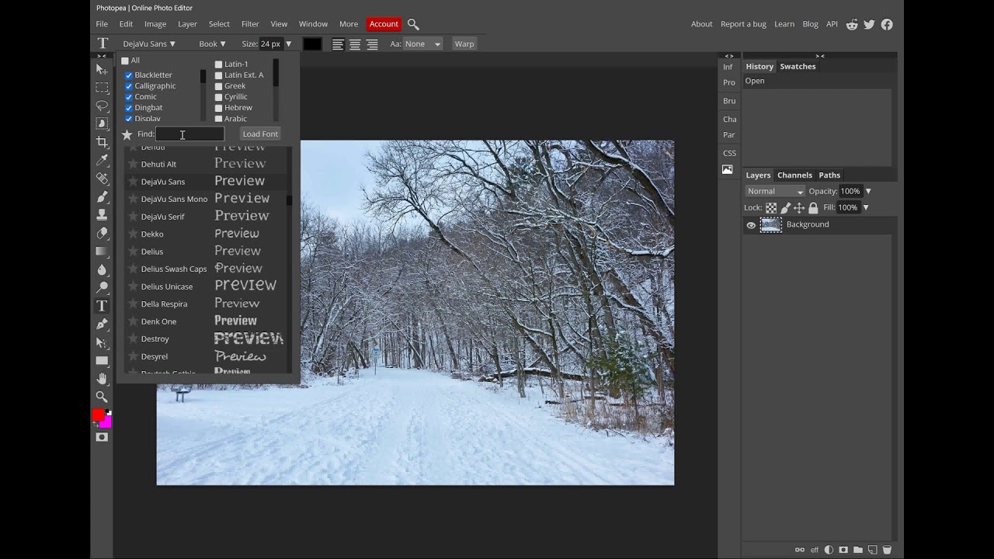Delete layer with trash icon

pos(887,550)
